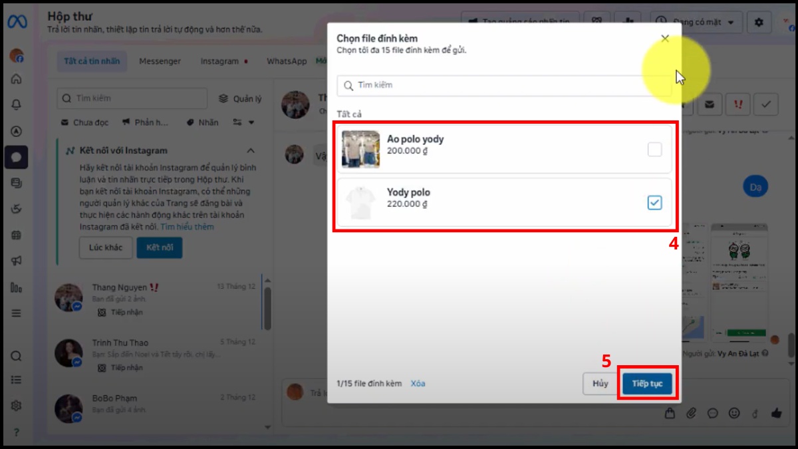Collapse the Kết nối với Instagram panel
The height and width of the screenshot is (449, 798).
251,151
